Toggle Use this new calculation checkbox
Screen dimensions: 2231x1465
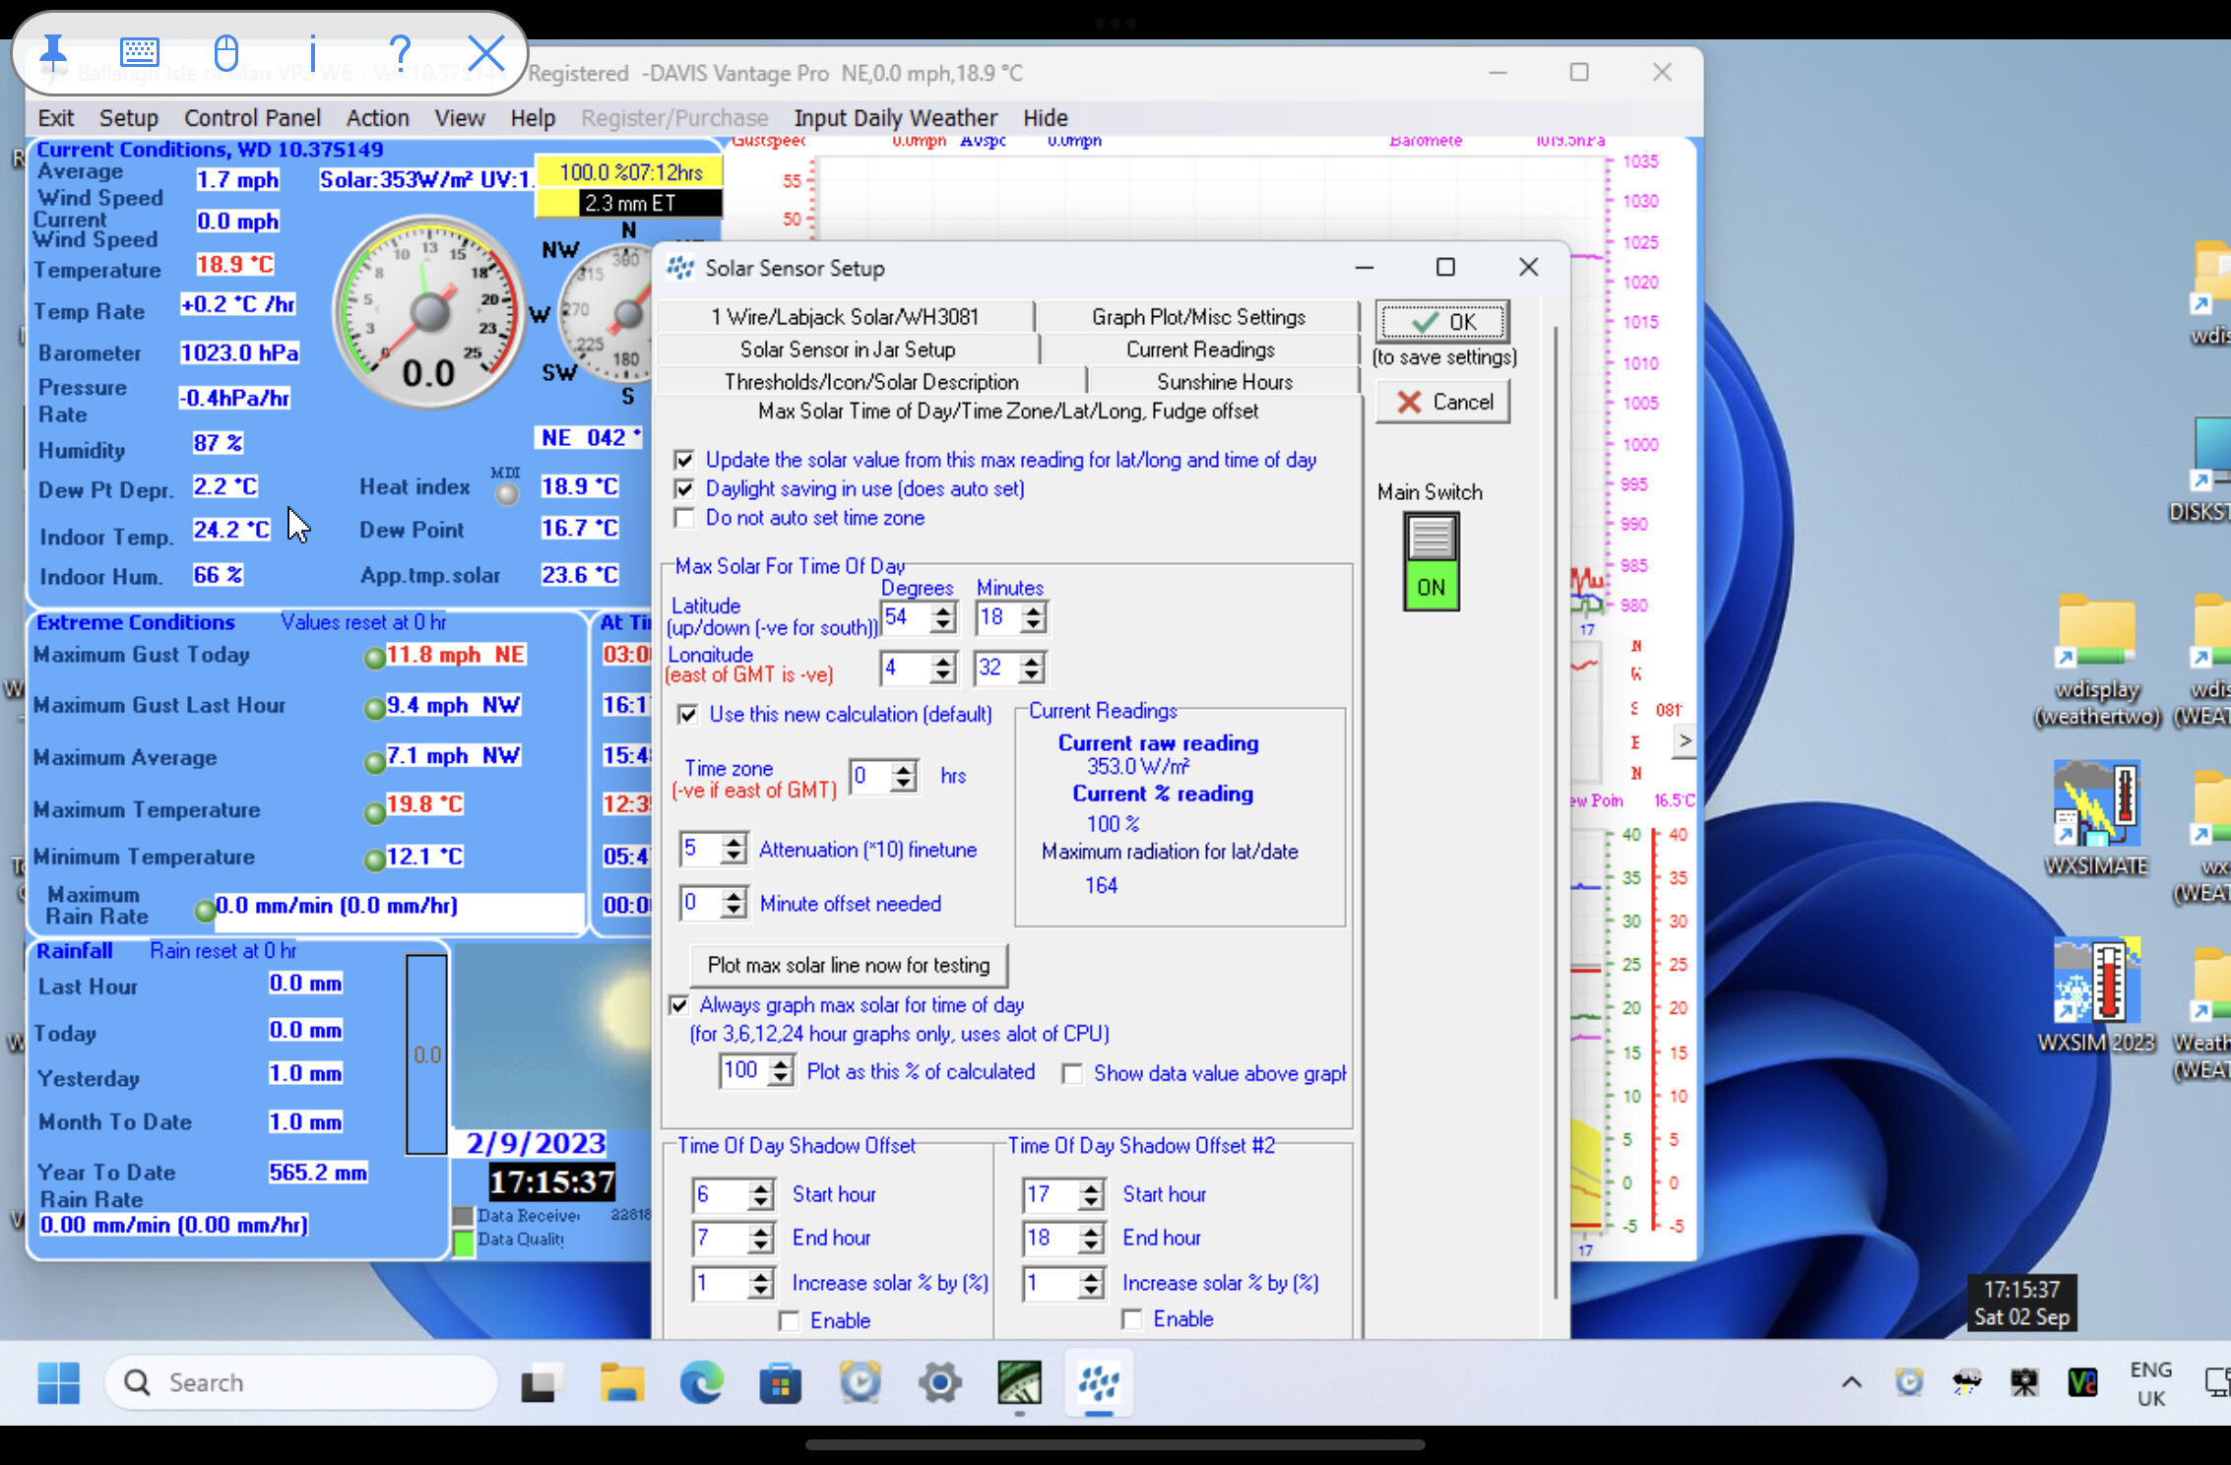(688, 714)
